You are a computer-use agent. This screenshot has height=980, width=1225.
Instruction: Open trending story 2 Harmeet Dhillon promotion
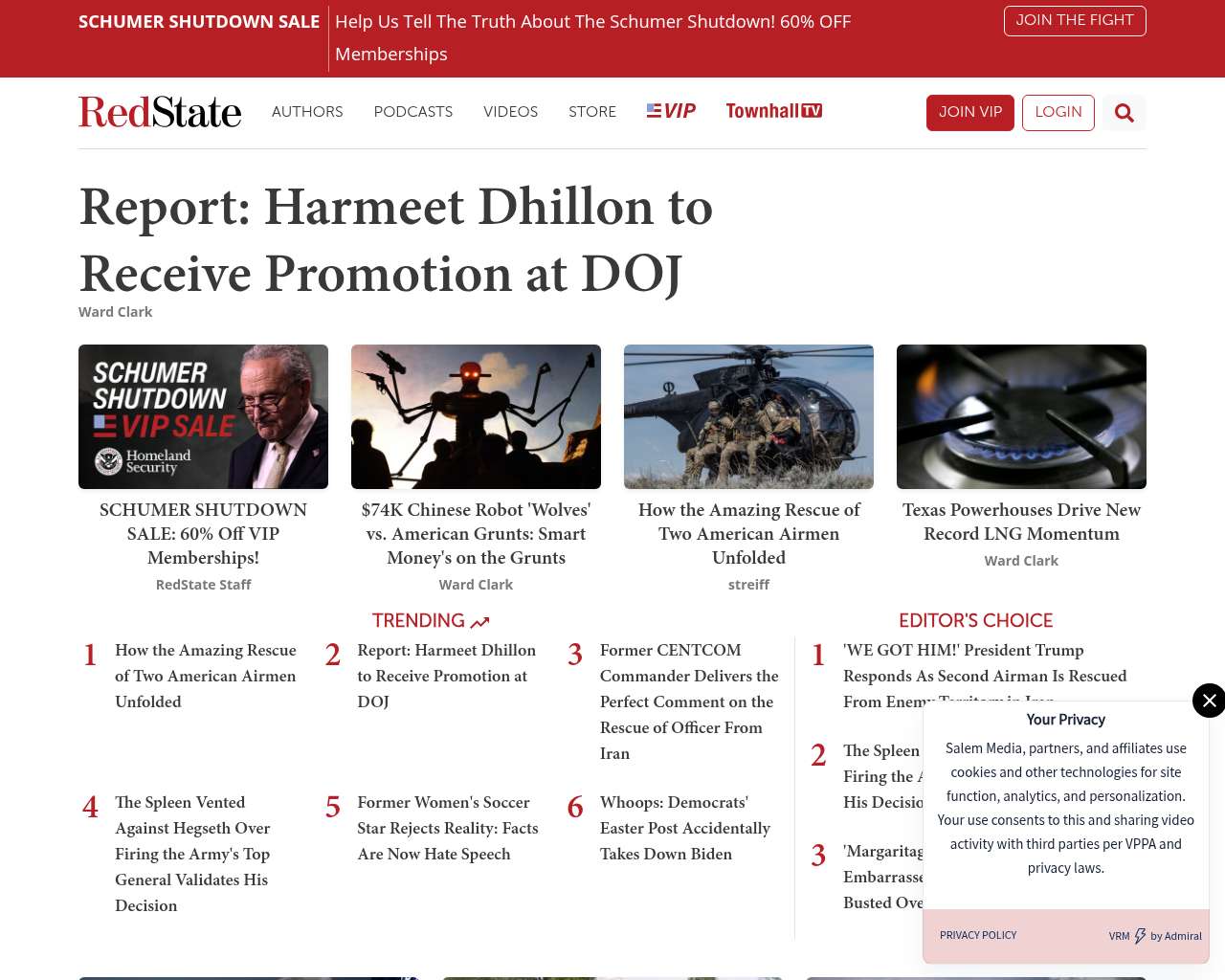tap(447, 676)
